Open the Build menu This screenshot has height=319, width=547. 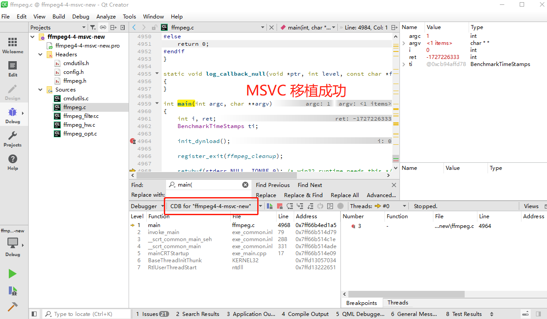pos(59,16)
